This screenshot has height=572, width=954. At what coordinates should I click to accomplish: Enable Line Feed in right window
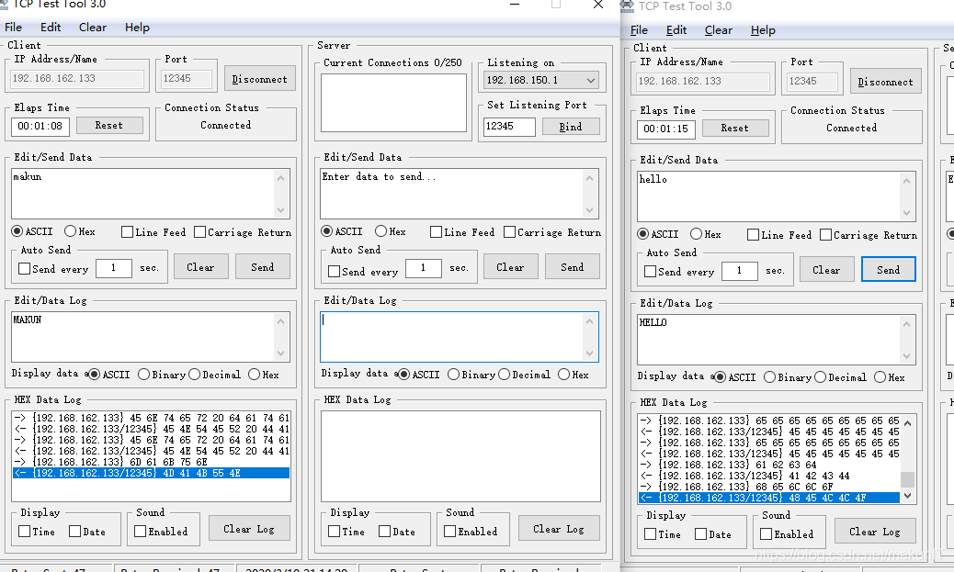779,235
